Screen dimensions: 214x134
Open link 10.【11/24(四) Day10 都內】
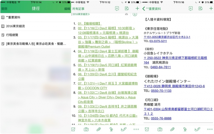coord(108,118)
